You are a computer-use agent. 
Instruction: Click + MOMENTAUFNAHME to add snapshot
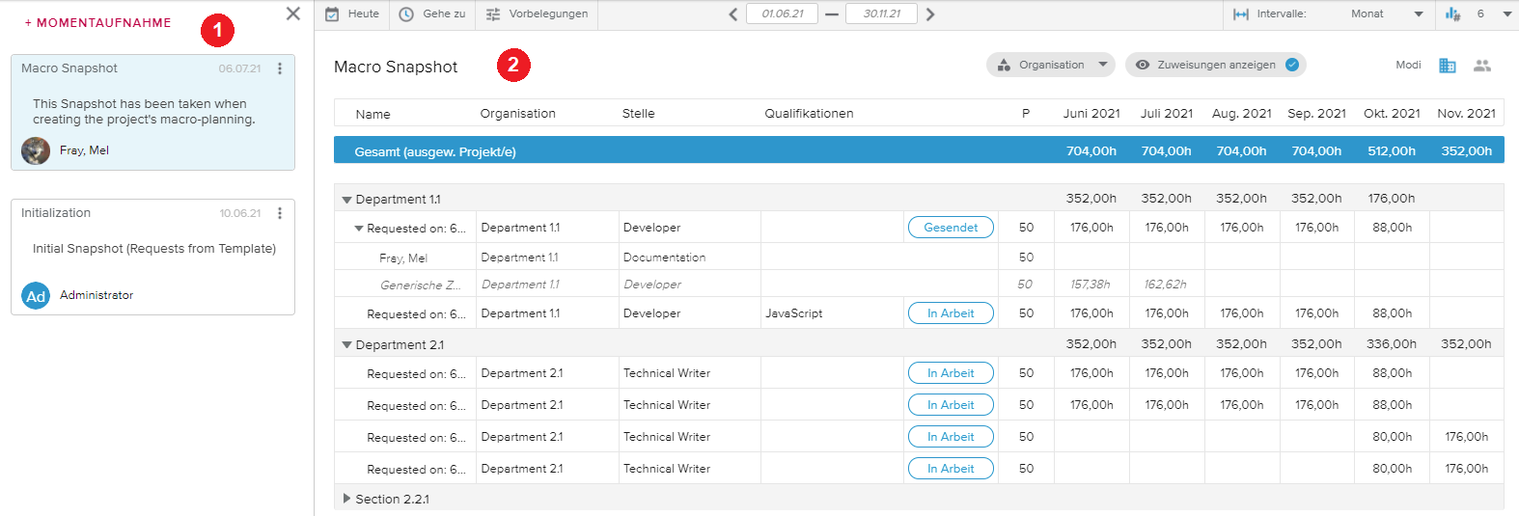pos(97,23)
